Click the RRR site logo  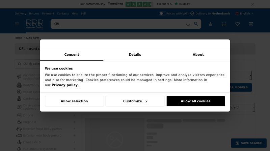[x=34, y=23]
